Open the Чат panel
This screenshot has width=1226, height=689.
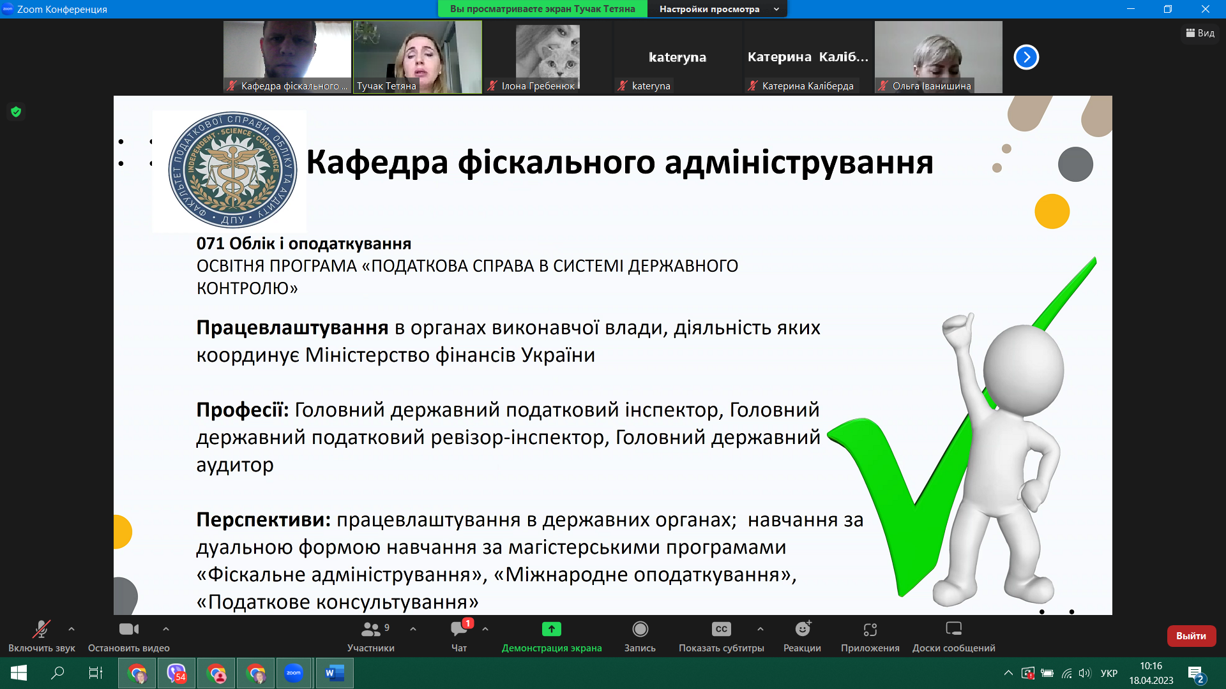[459, 637]
